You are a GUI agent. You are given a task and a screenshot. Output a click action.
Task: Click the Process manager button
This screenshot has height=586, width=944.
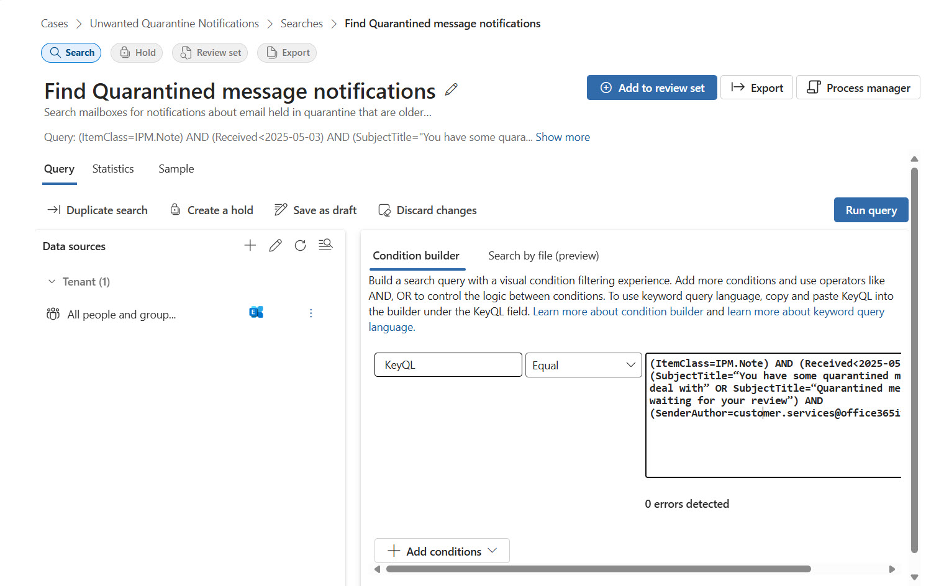858,88
